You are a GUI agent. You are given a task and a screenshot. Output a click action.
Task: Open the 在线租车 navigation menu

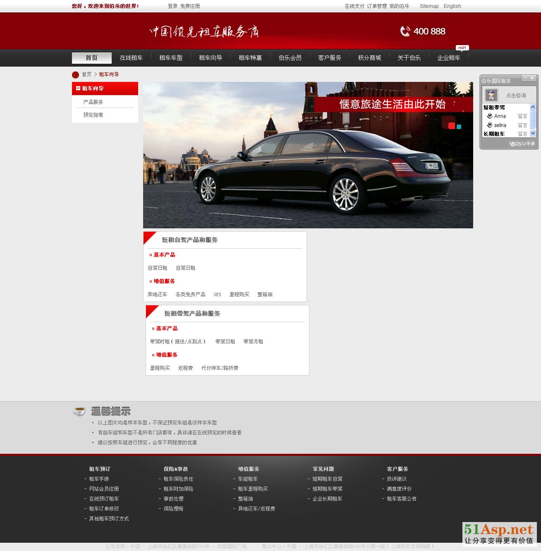coord(131,58)
